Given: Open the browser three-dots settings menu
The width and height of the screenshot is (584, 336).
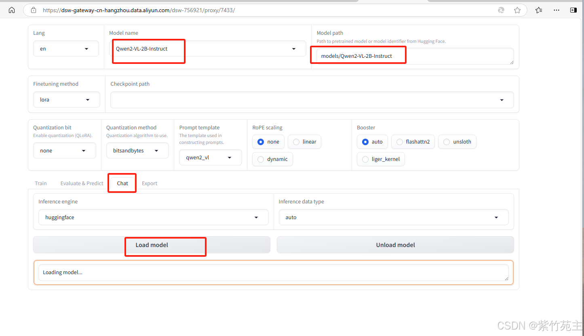Looking at the screenshot, I should coord(557,10).
